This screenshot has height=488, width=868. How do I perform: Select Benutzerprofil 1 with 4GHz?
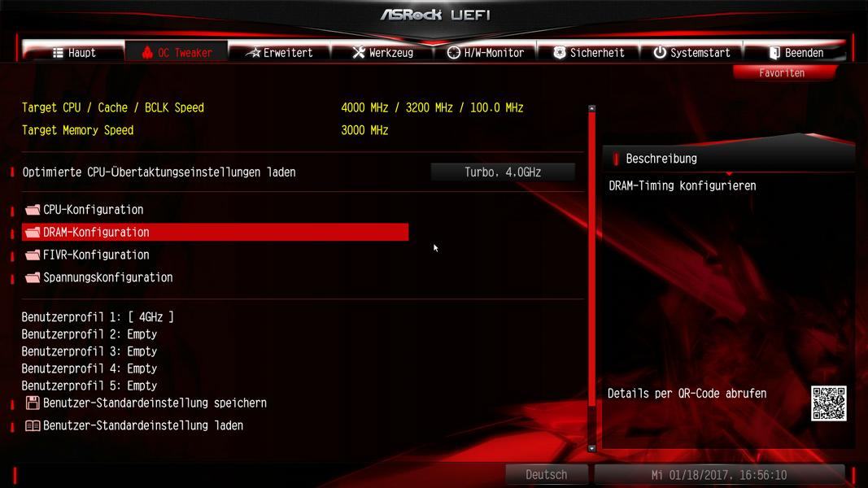pos(98,317)
